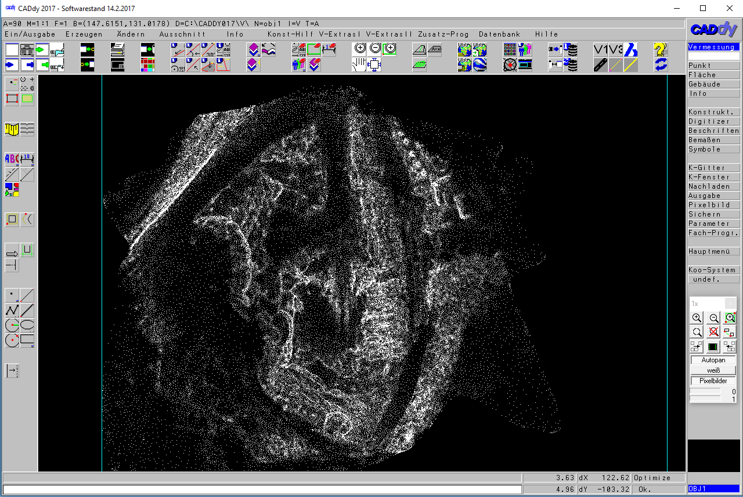Viewport: 743px width, 497px height.
Task: Open the Koo-System panel entry
Action: click(713, 270)
